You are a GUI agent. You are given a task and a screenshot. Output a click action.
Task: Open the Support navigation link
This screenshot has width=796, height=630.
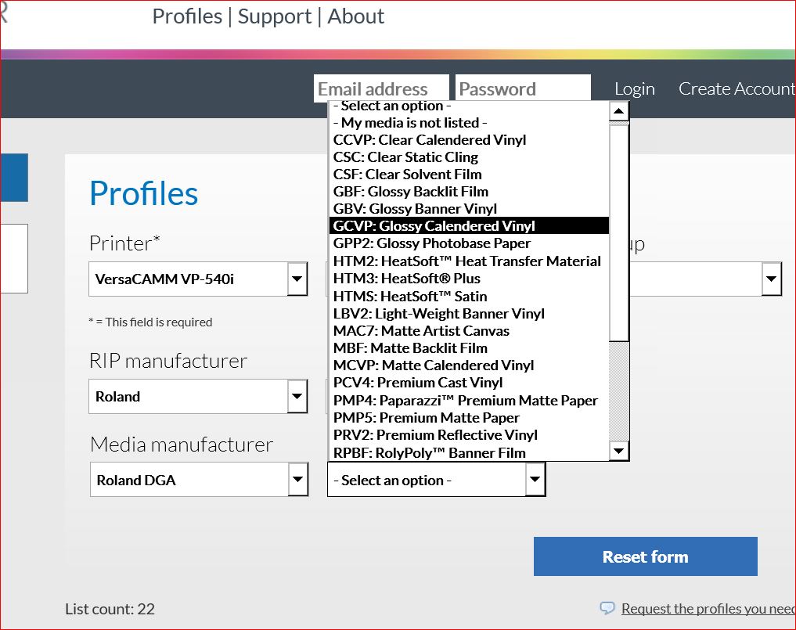(275, 16)
